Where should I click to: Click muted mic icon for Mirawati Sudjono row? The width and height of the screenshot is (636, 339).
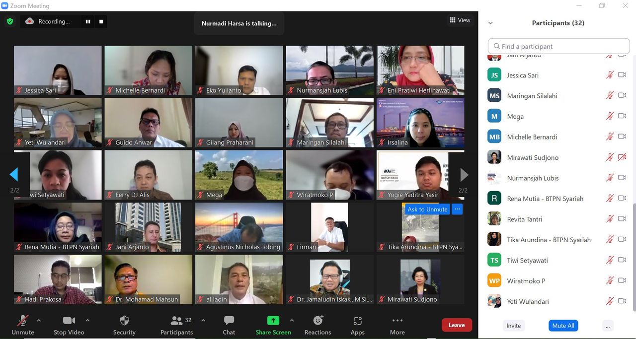(610, 157)
